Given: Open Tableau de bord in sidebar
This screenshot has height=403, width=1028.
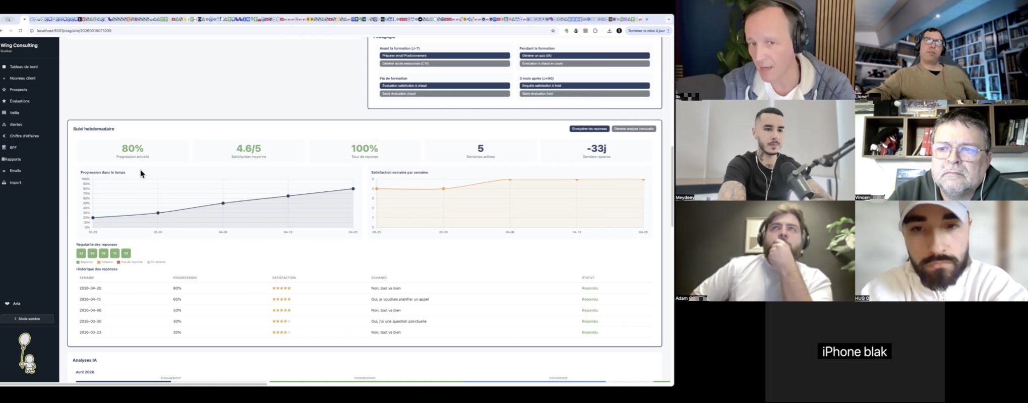Looking at the screenshot, I should point(23,66).
